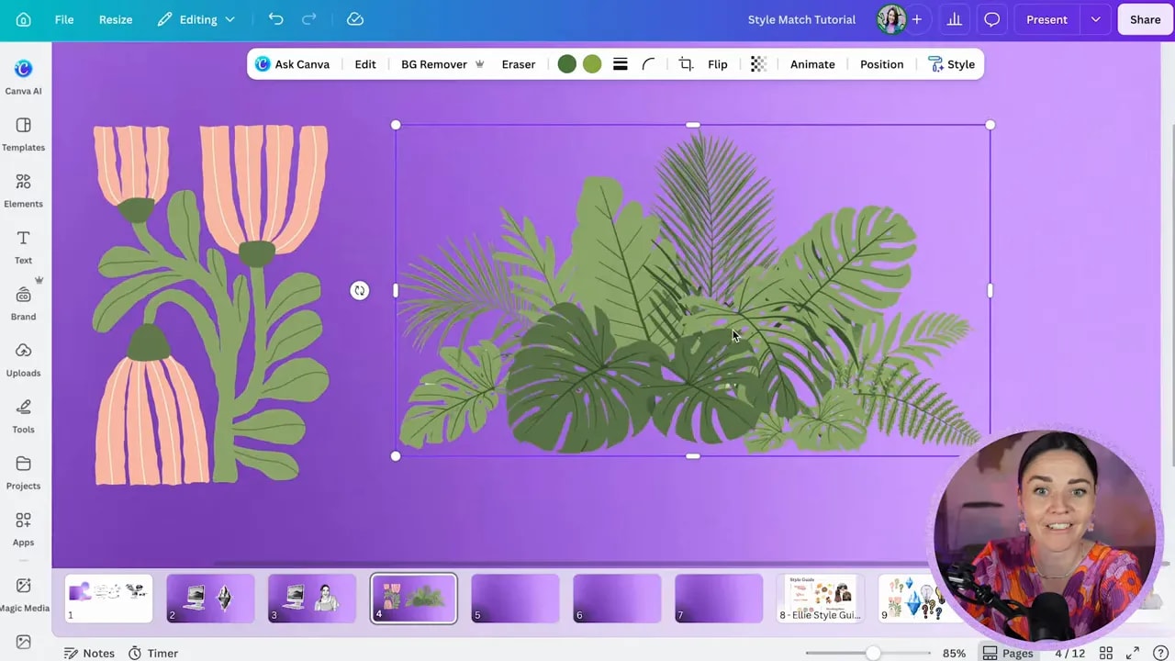This screenshot has height=661, width=1175.
Task: Select page 5 thumbnail
Action: pyautogui.click(x=515, y=599)
